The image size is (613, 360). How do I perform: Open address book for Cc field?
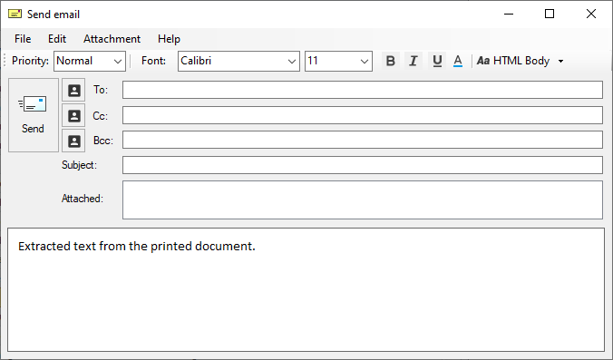point(73,116)
